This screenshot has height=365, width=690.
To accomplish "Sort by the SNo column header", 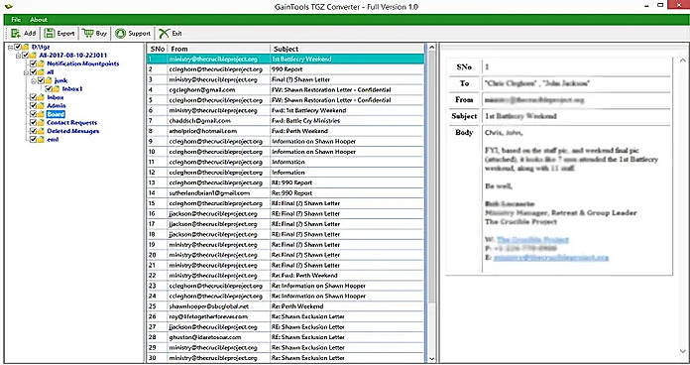I will coord(157,49).
